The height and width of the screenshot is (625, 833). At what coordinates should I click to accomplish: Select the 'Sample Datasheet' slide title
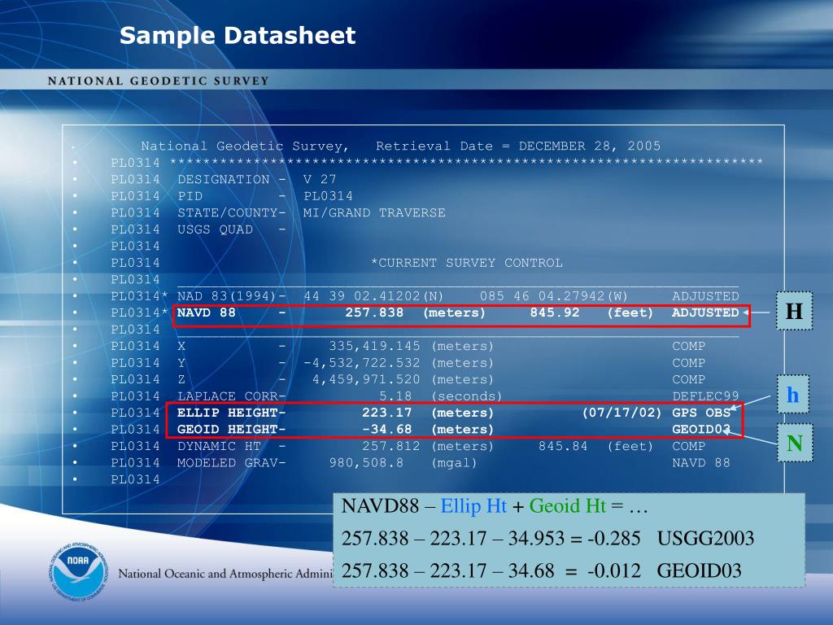click(238, 36)
